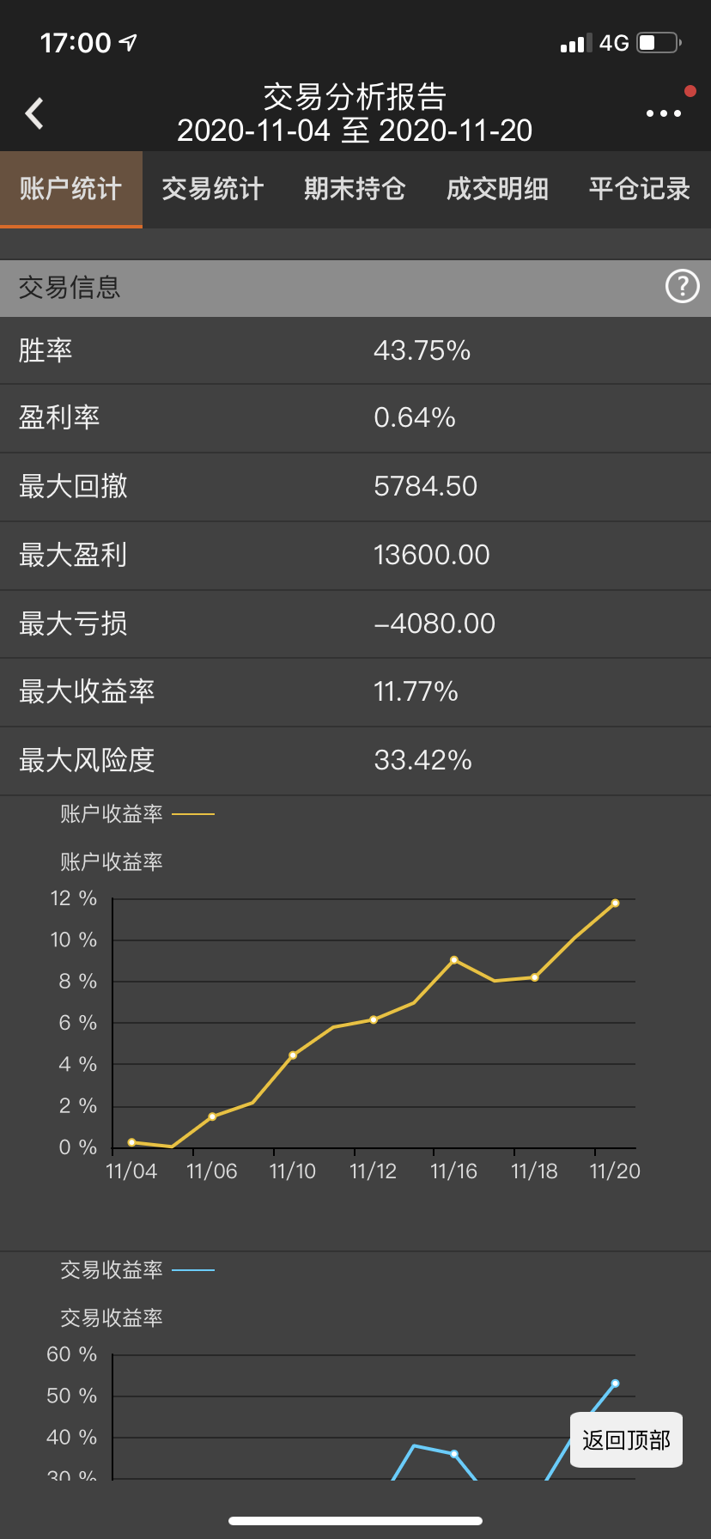
Task: Select the 账户统计 tab
Action: tap(71, 189)
